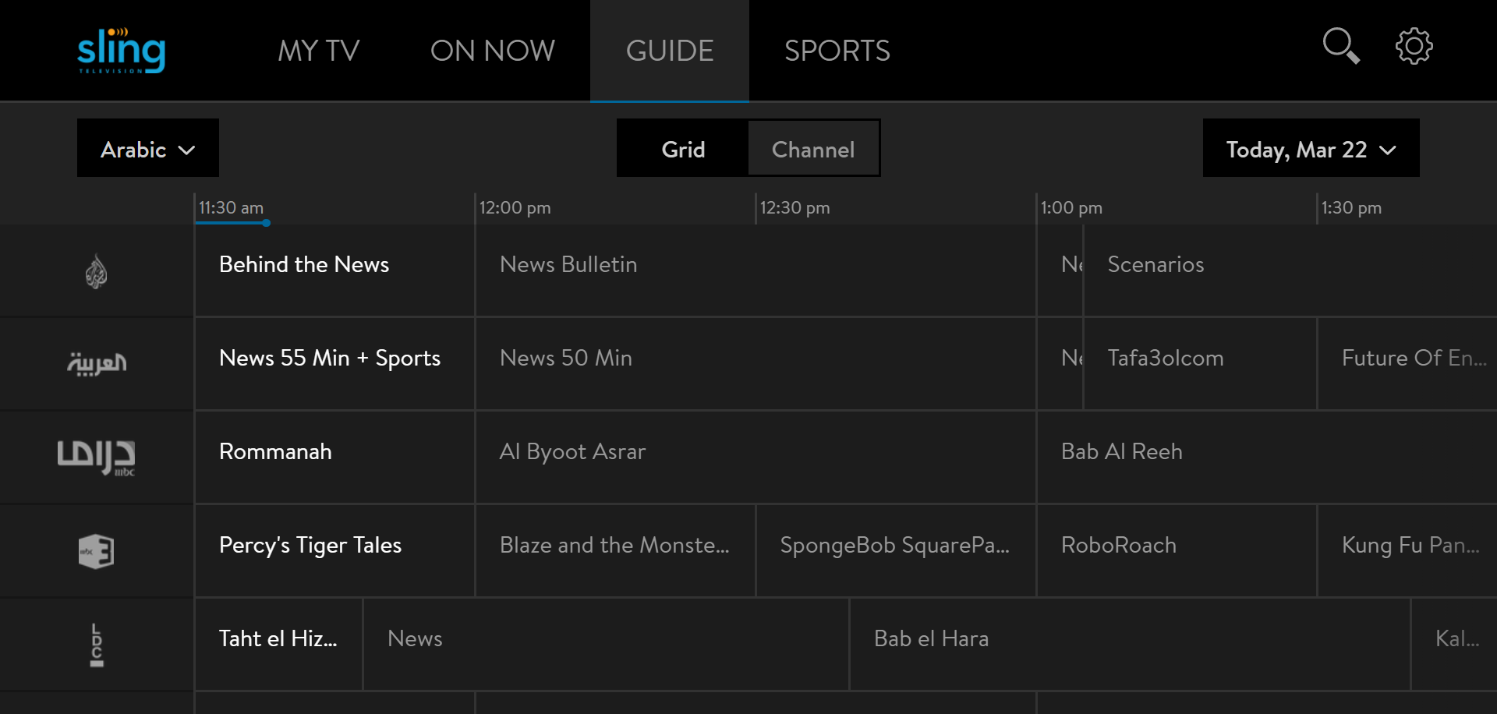The image size is (1497, 714).
Task: Select the Al Jazeera channel logo
Action: [96, 271]
